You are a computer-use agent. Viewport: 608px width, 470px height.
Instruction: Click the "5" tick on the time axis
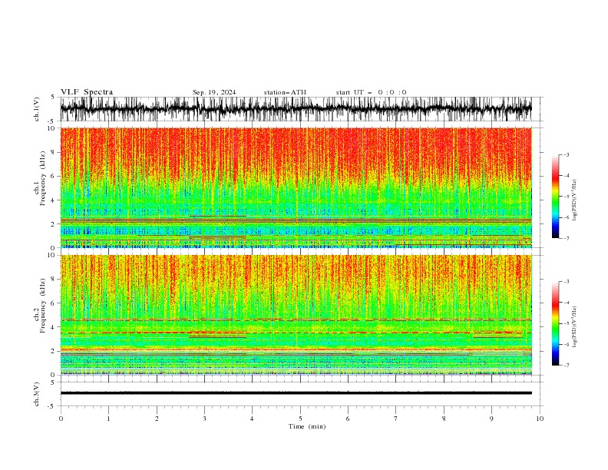click(300, 419)
